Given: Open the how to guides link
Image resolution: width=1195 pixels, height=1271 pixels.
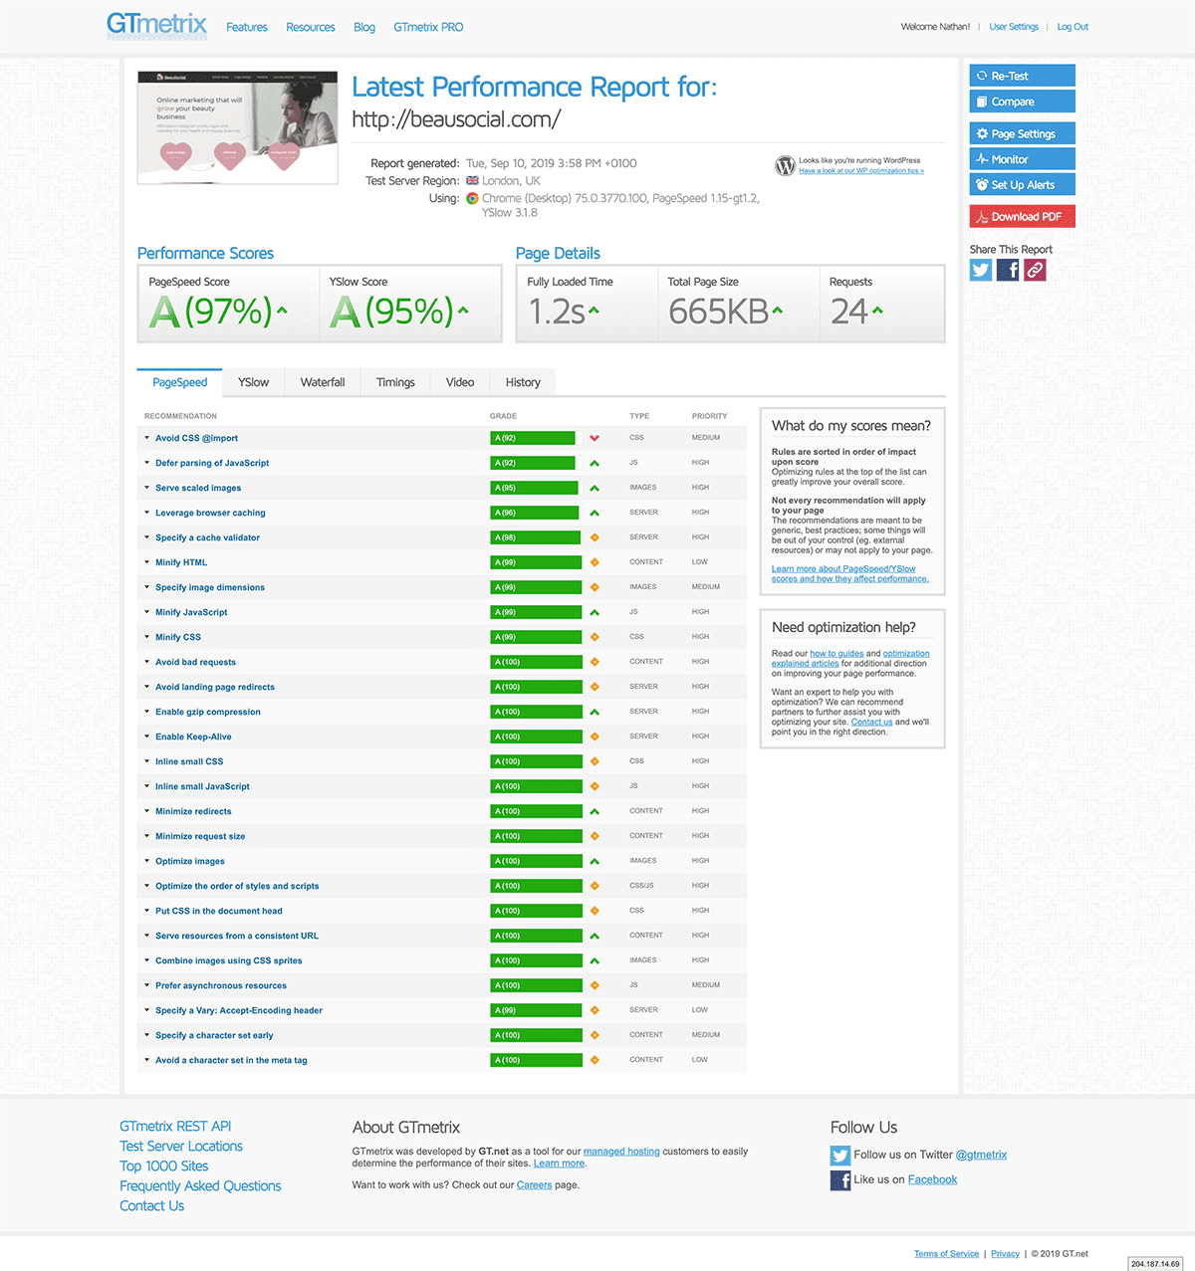Looking at the screenshot, I should point(836,654).
